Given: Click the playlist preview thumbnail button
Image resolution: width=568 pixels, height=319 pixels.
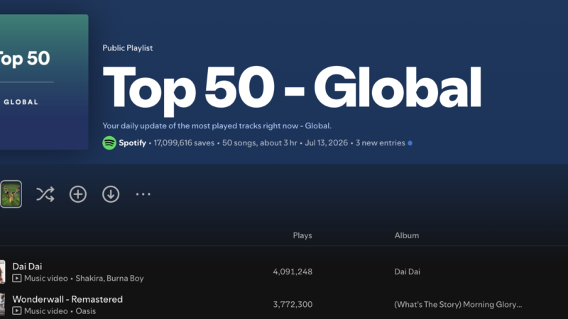Looking at the screenshot, I should (11, 194).
